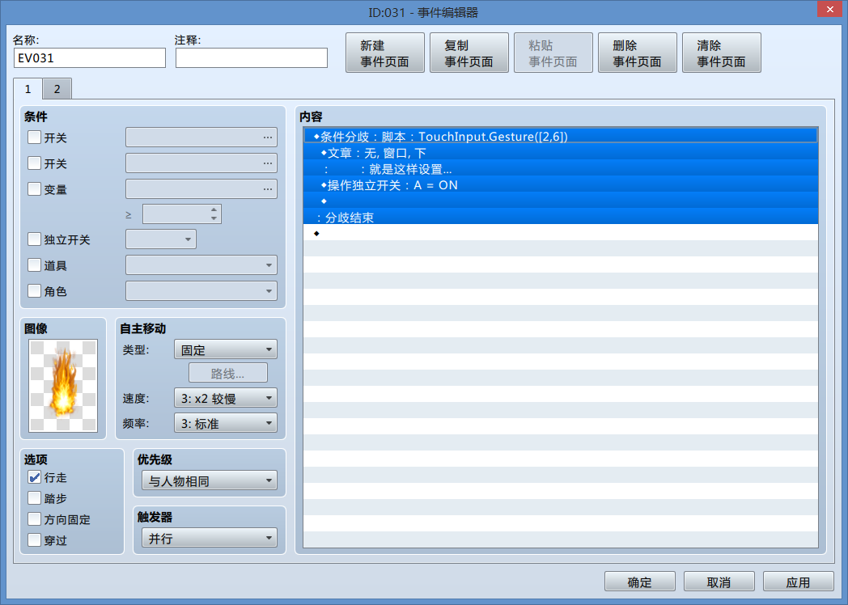Select the 就是这样设置... text line
This screenshot has height=605, width=848.
pos(561,169)
